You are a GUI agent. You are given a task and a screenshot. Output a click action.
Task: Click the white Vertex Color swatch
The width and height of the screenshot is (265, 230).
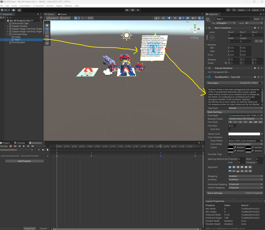coord(244,134)
